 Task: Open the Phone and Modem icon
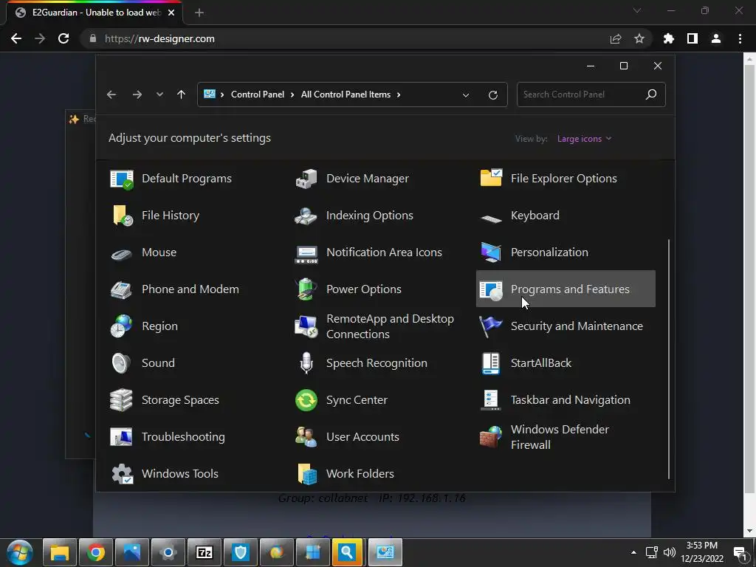(x=122, y=289)
